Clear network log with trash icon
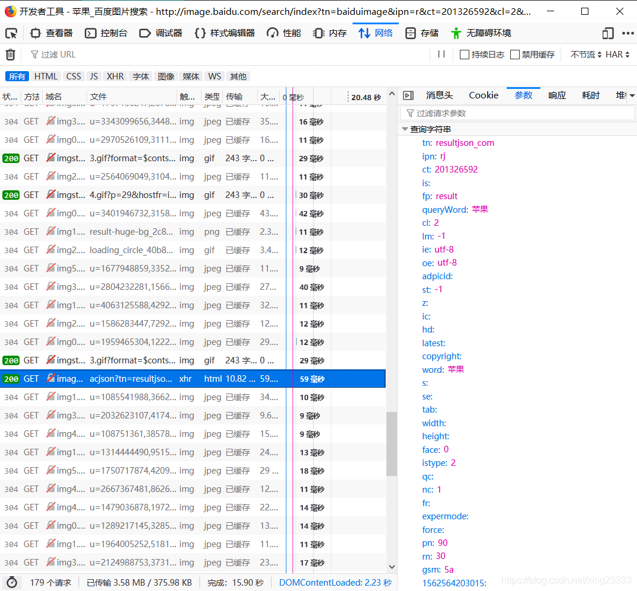The width and height of the screenshot is (637, 591). pyautogui.click(x=10, y=55)
